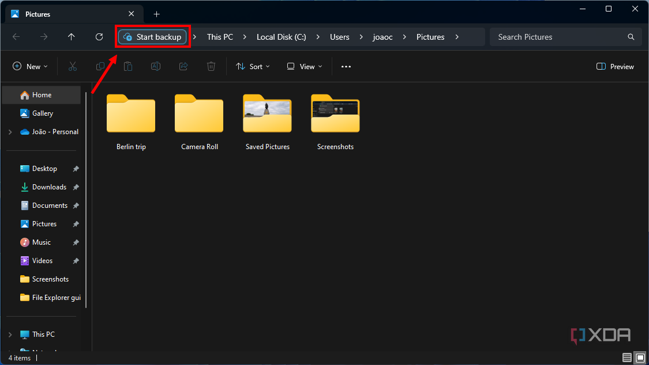Select the Cut icon in the toolbar
649x365 pixels.
click(x=73, y=66)
